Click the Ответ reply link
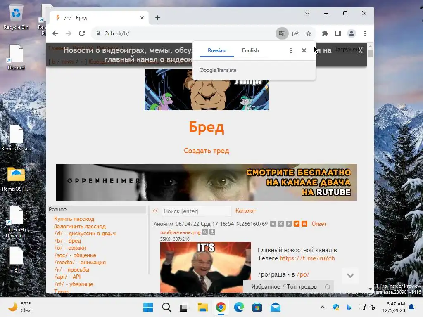Image resolution: width=423 pixels, height=317 pixels. click(x=319, y=224)
